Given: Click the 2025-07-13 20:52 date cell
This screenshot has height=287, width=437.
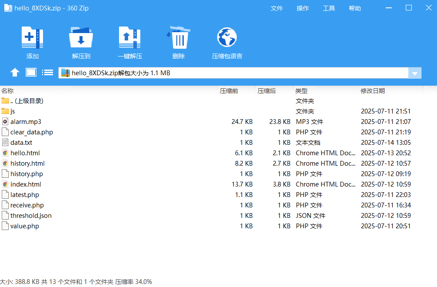Looking at the screenshot, I should pyautogui.click(x=386, y=153).
